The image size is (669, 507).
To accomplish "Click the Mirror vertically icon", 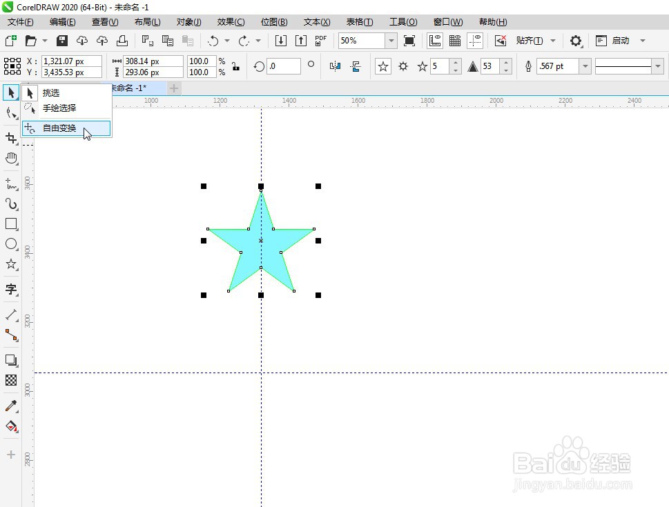I will 356,66.
